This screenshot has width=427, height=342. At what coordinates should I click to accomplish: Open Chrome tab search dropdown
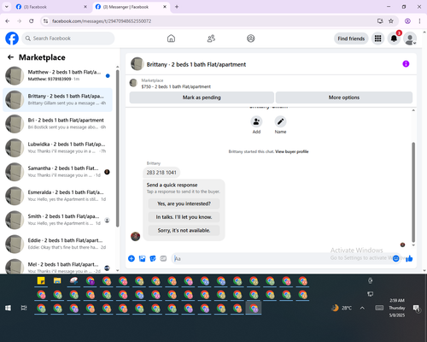point(7,7)
